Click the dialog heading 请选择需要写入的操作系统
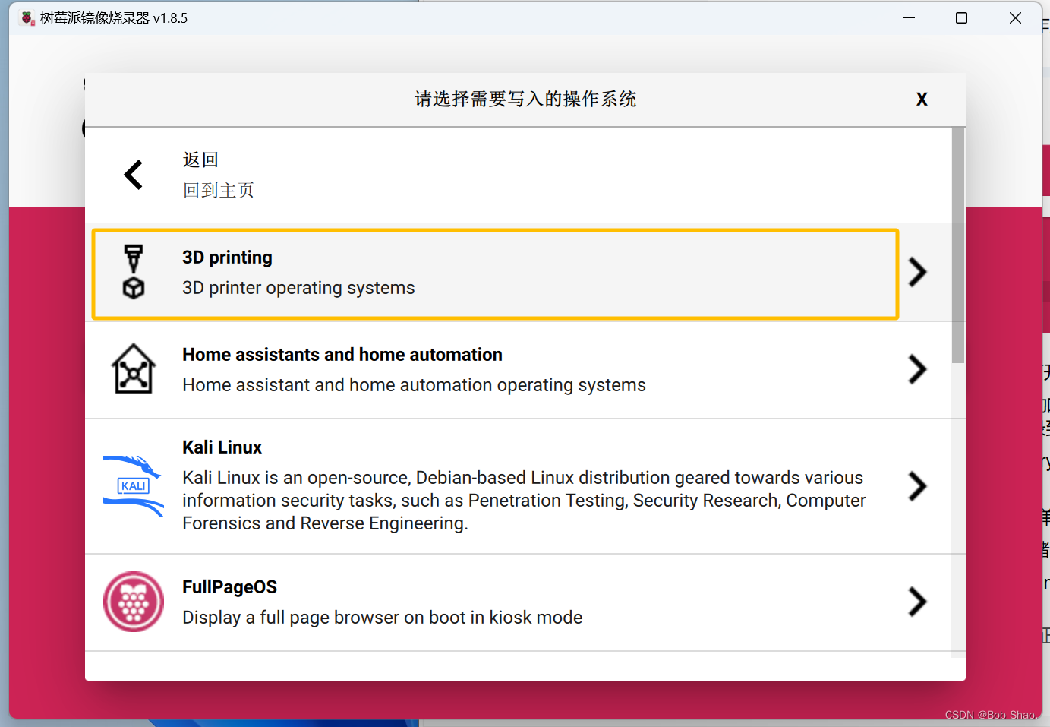The image size is (1050, 727). point(525,100)
